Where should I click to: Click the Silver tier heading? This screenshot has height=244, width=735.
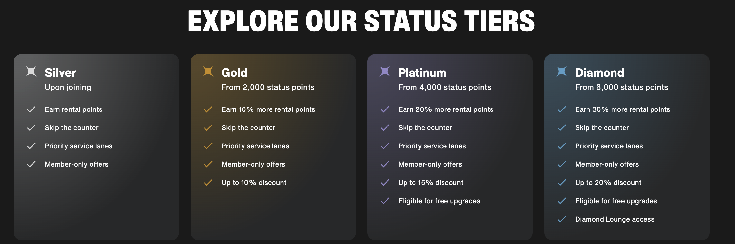point(61,73)
